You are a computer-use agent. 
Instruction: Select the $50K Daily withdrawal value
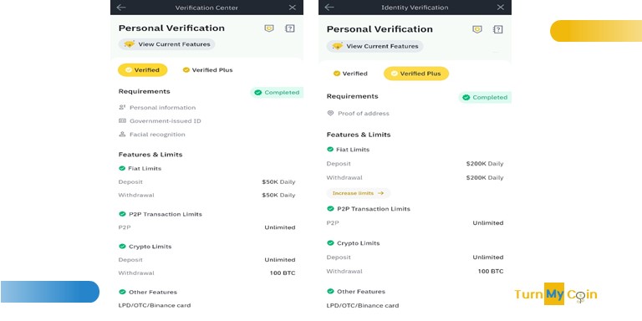pos(278,196)
